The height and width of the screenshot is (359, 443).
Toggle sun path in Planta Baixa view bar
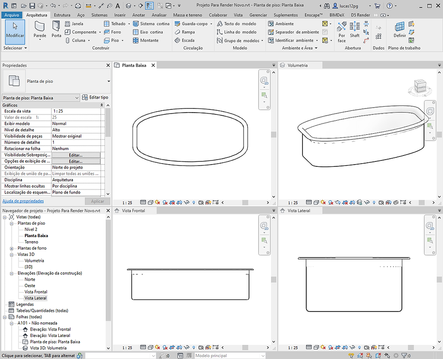(x=157, y=203)
